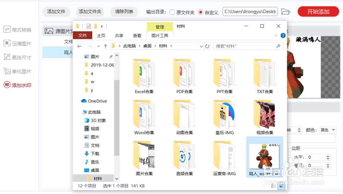This screenshot has height=194, width=343.
Task: Open the Word合集 folder
Action: coord(144,117)
